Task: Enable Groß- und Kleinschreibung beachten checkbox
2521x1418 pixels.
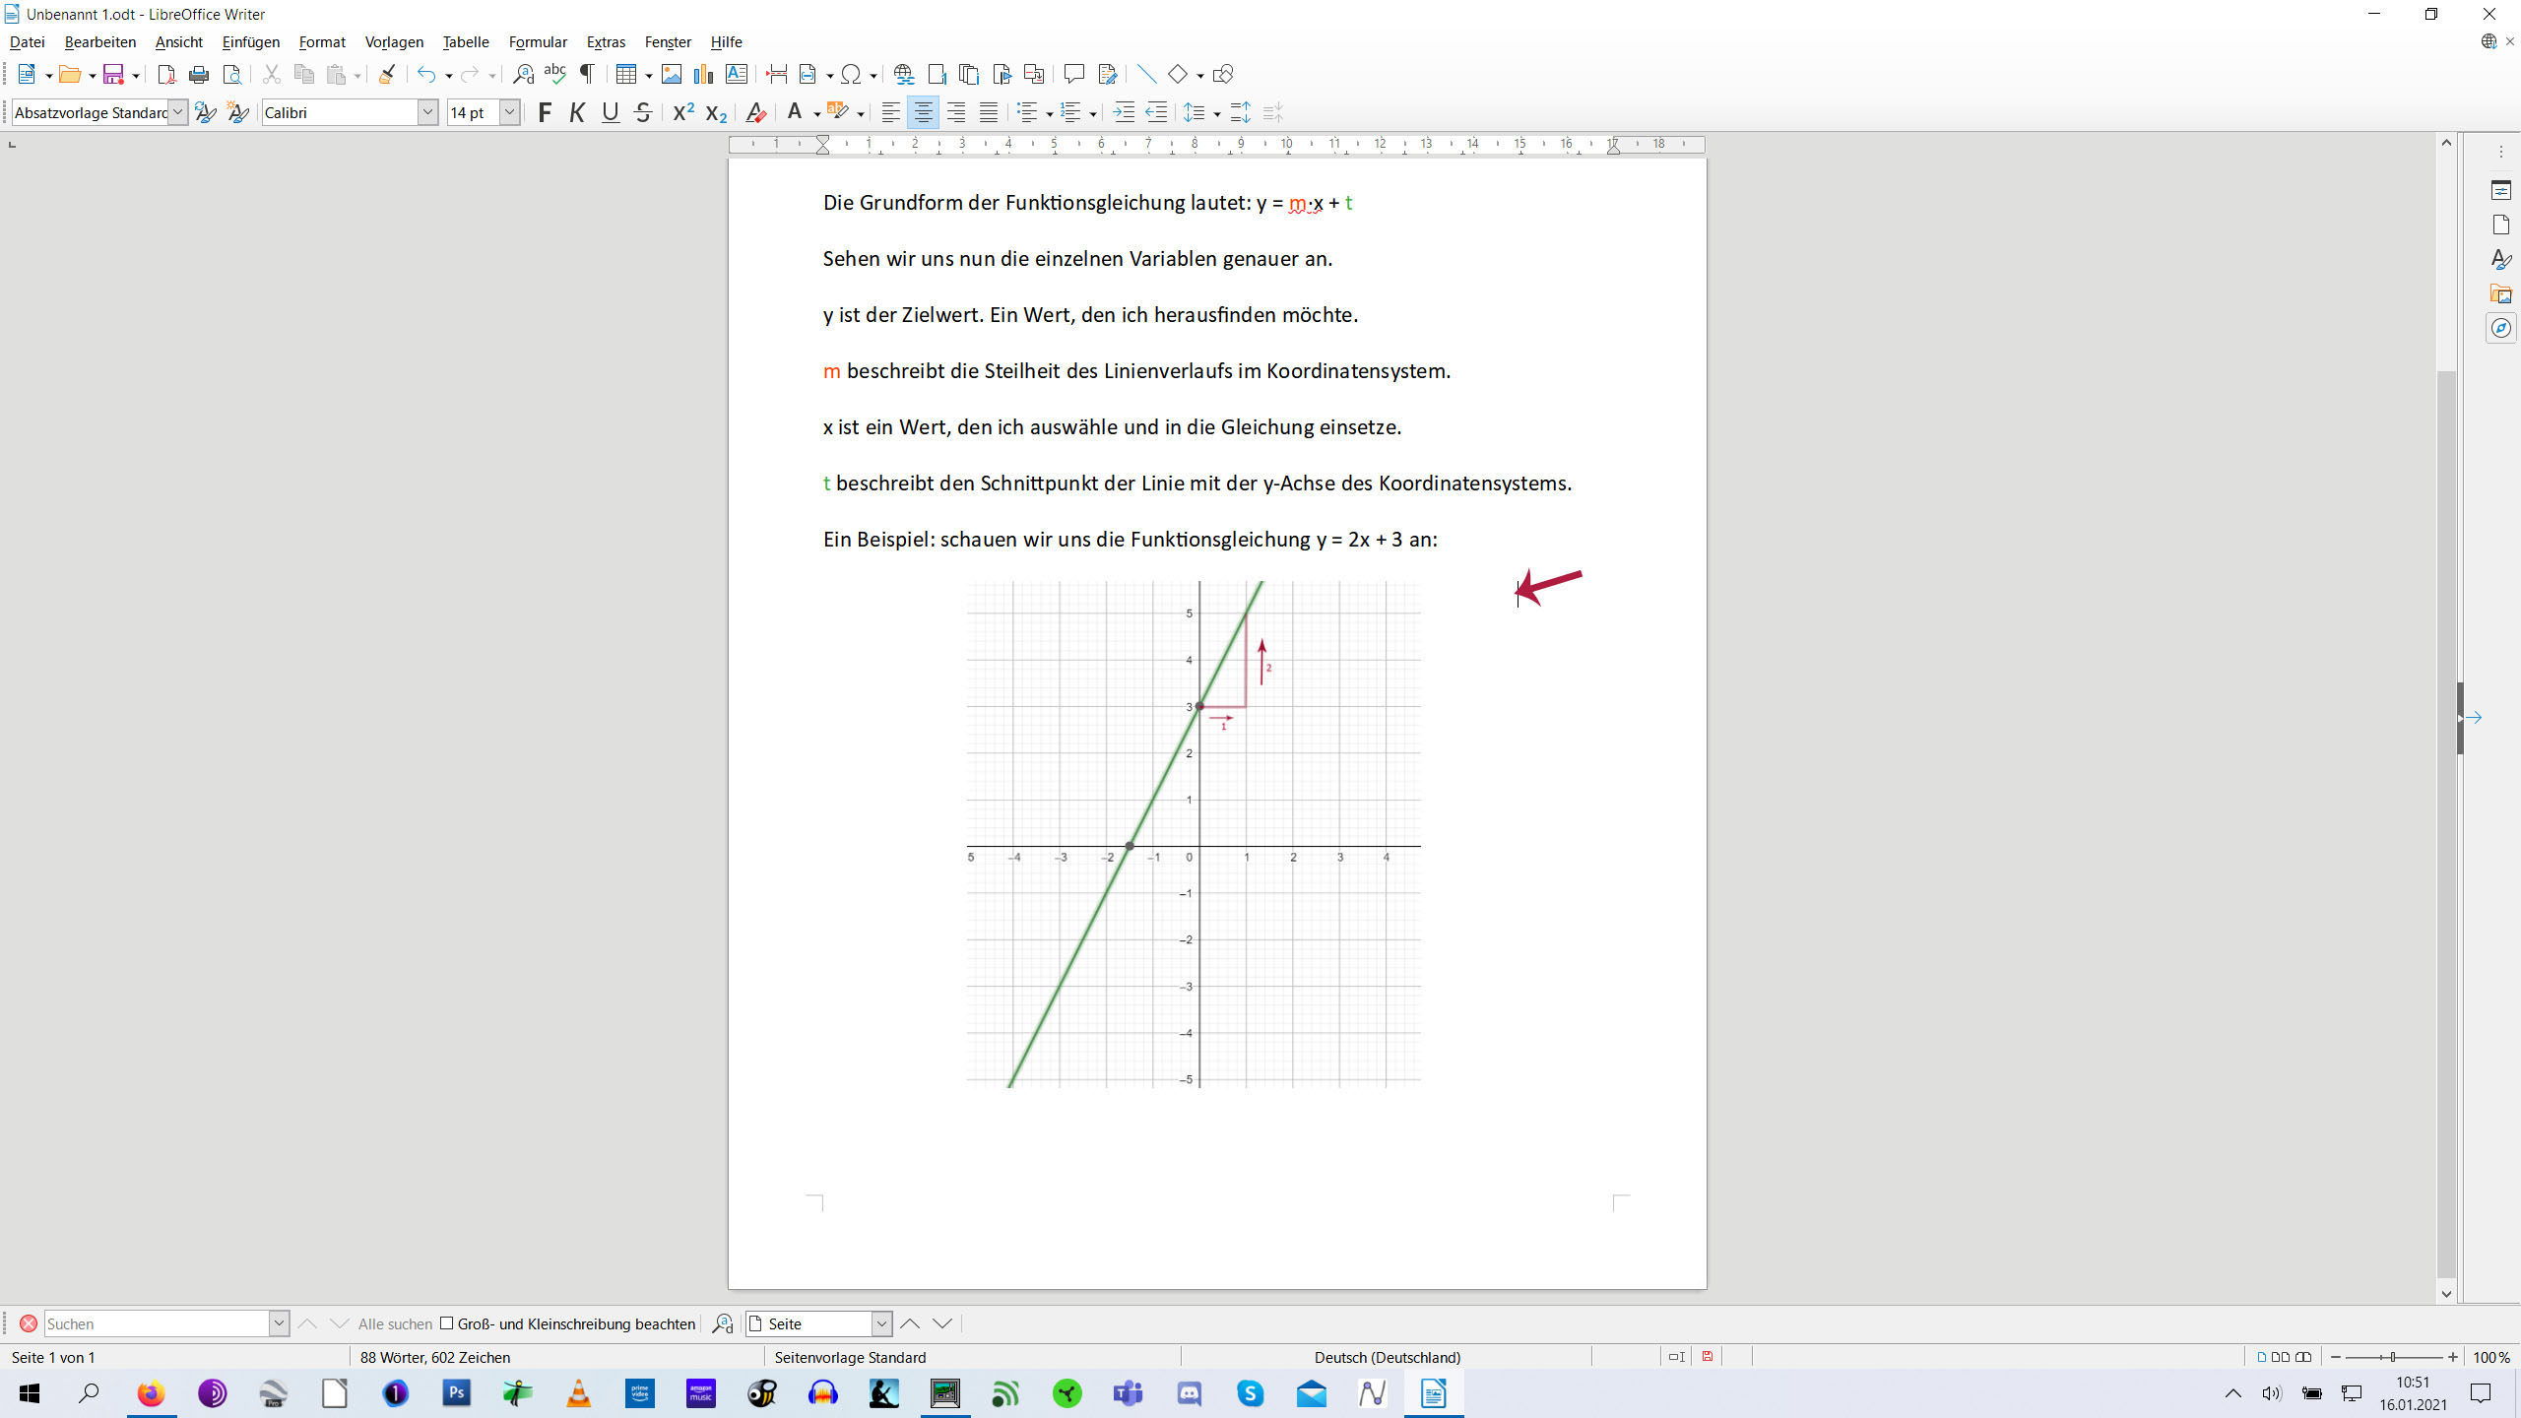Action: [447, 1323]
